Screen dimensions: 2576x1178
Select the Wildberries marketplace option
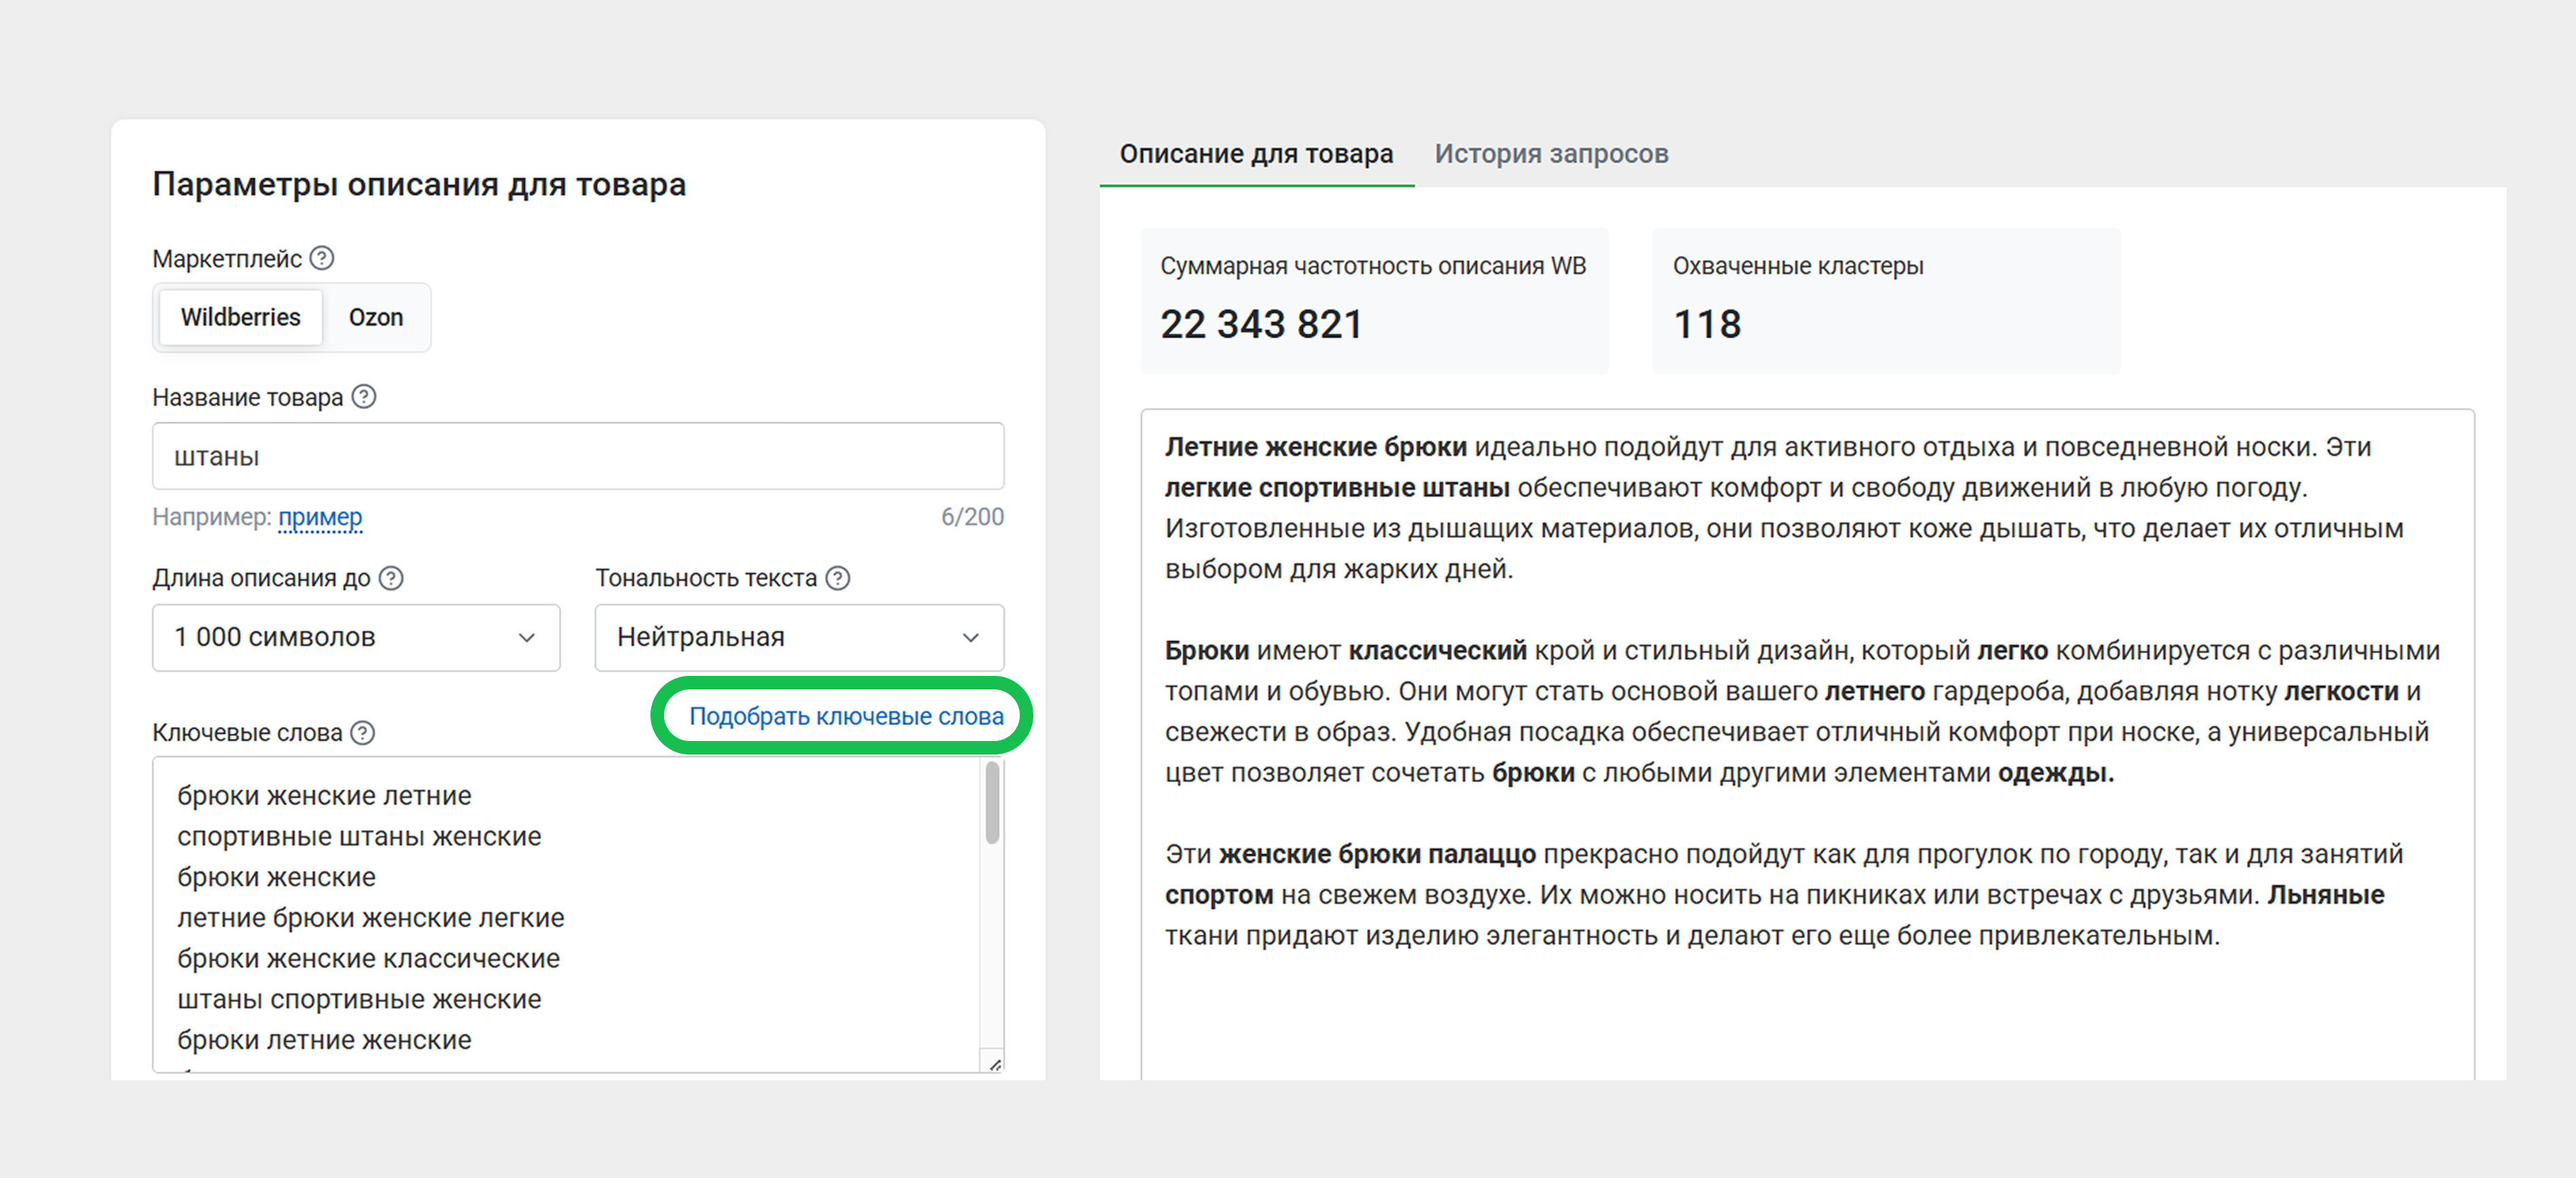[240, 317]
